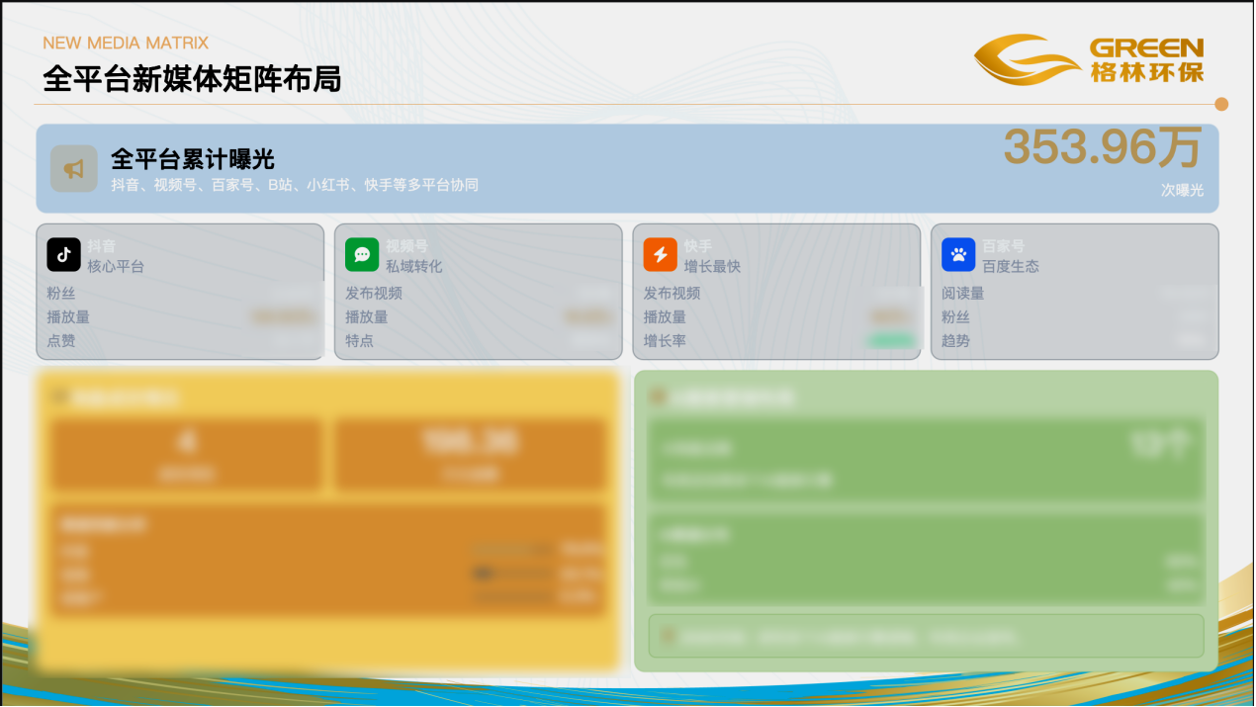Click the Douyin (抖音) app icon
Screen dimensions: 1256x707
coord(63,255)
